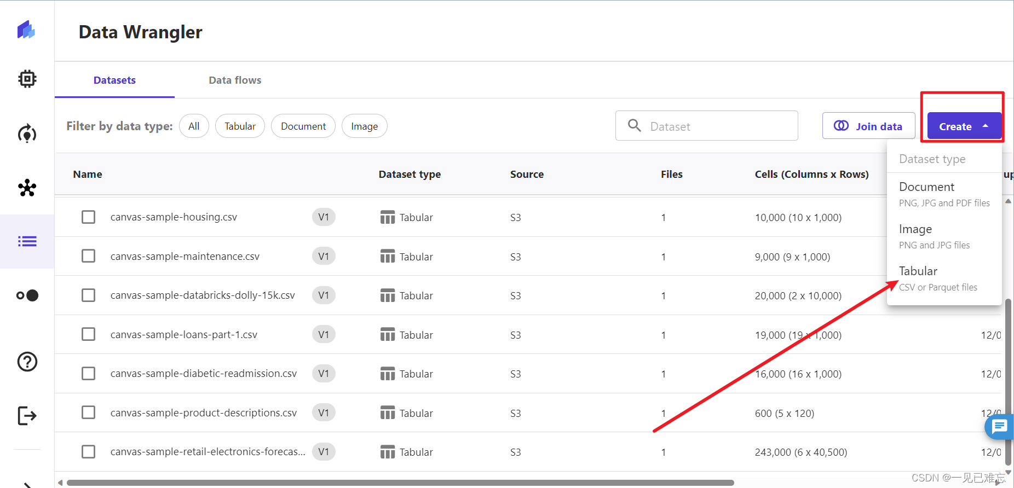Click the left arrow of horizontal scrollbar
Viewport: 1014px width, 488px height.
(x=60, y=483)
